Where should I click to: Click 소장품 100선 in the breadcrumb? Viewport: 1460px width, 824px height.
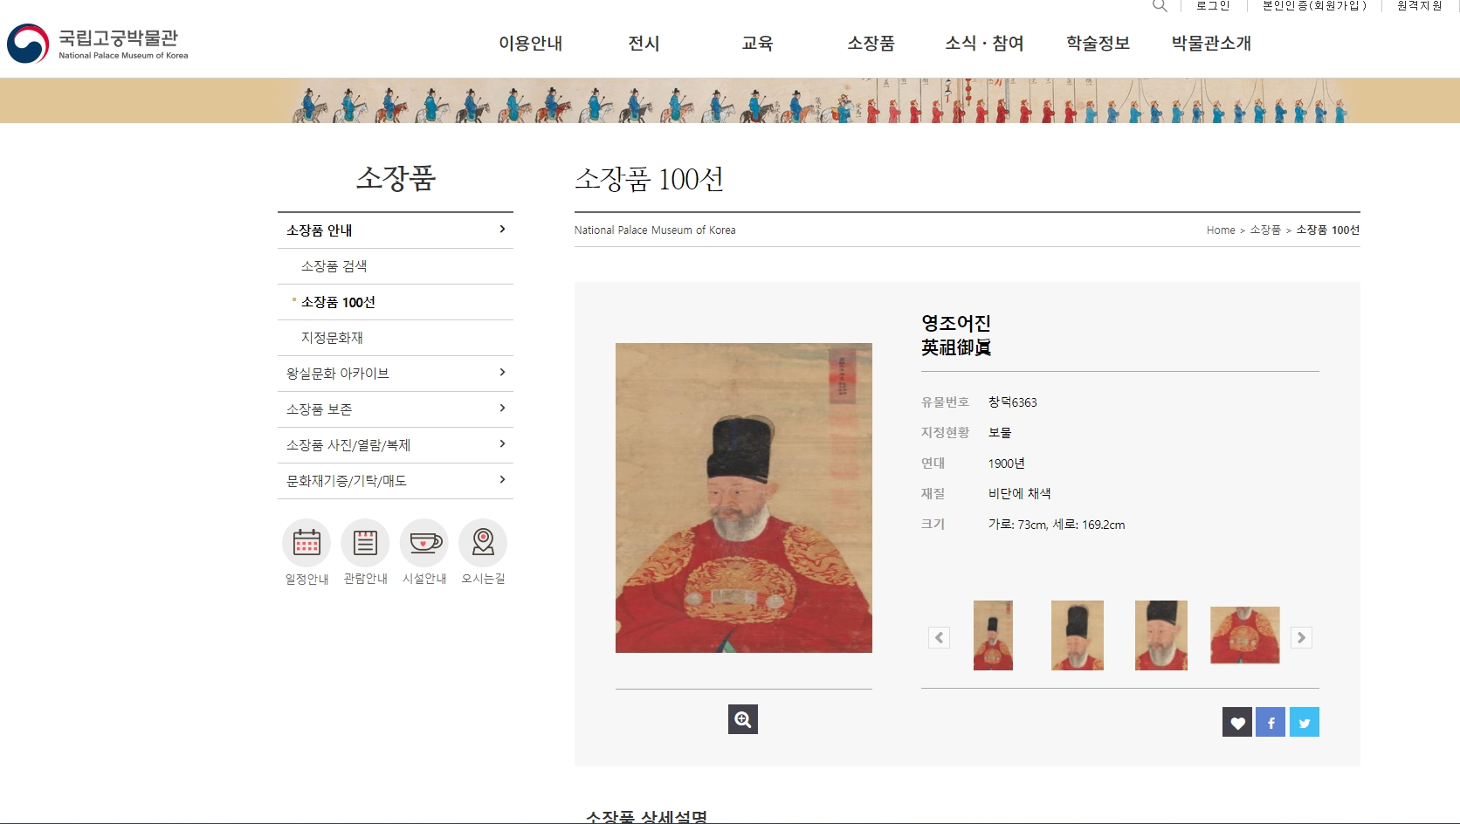tap(1328, 230)
